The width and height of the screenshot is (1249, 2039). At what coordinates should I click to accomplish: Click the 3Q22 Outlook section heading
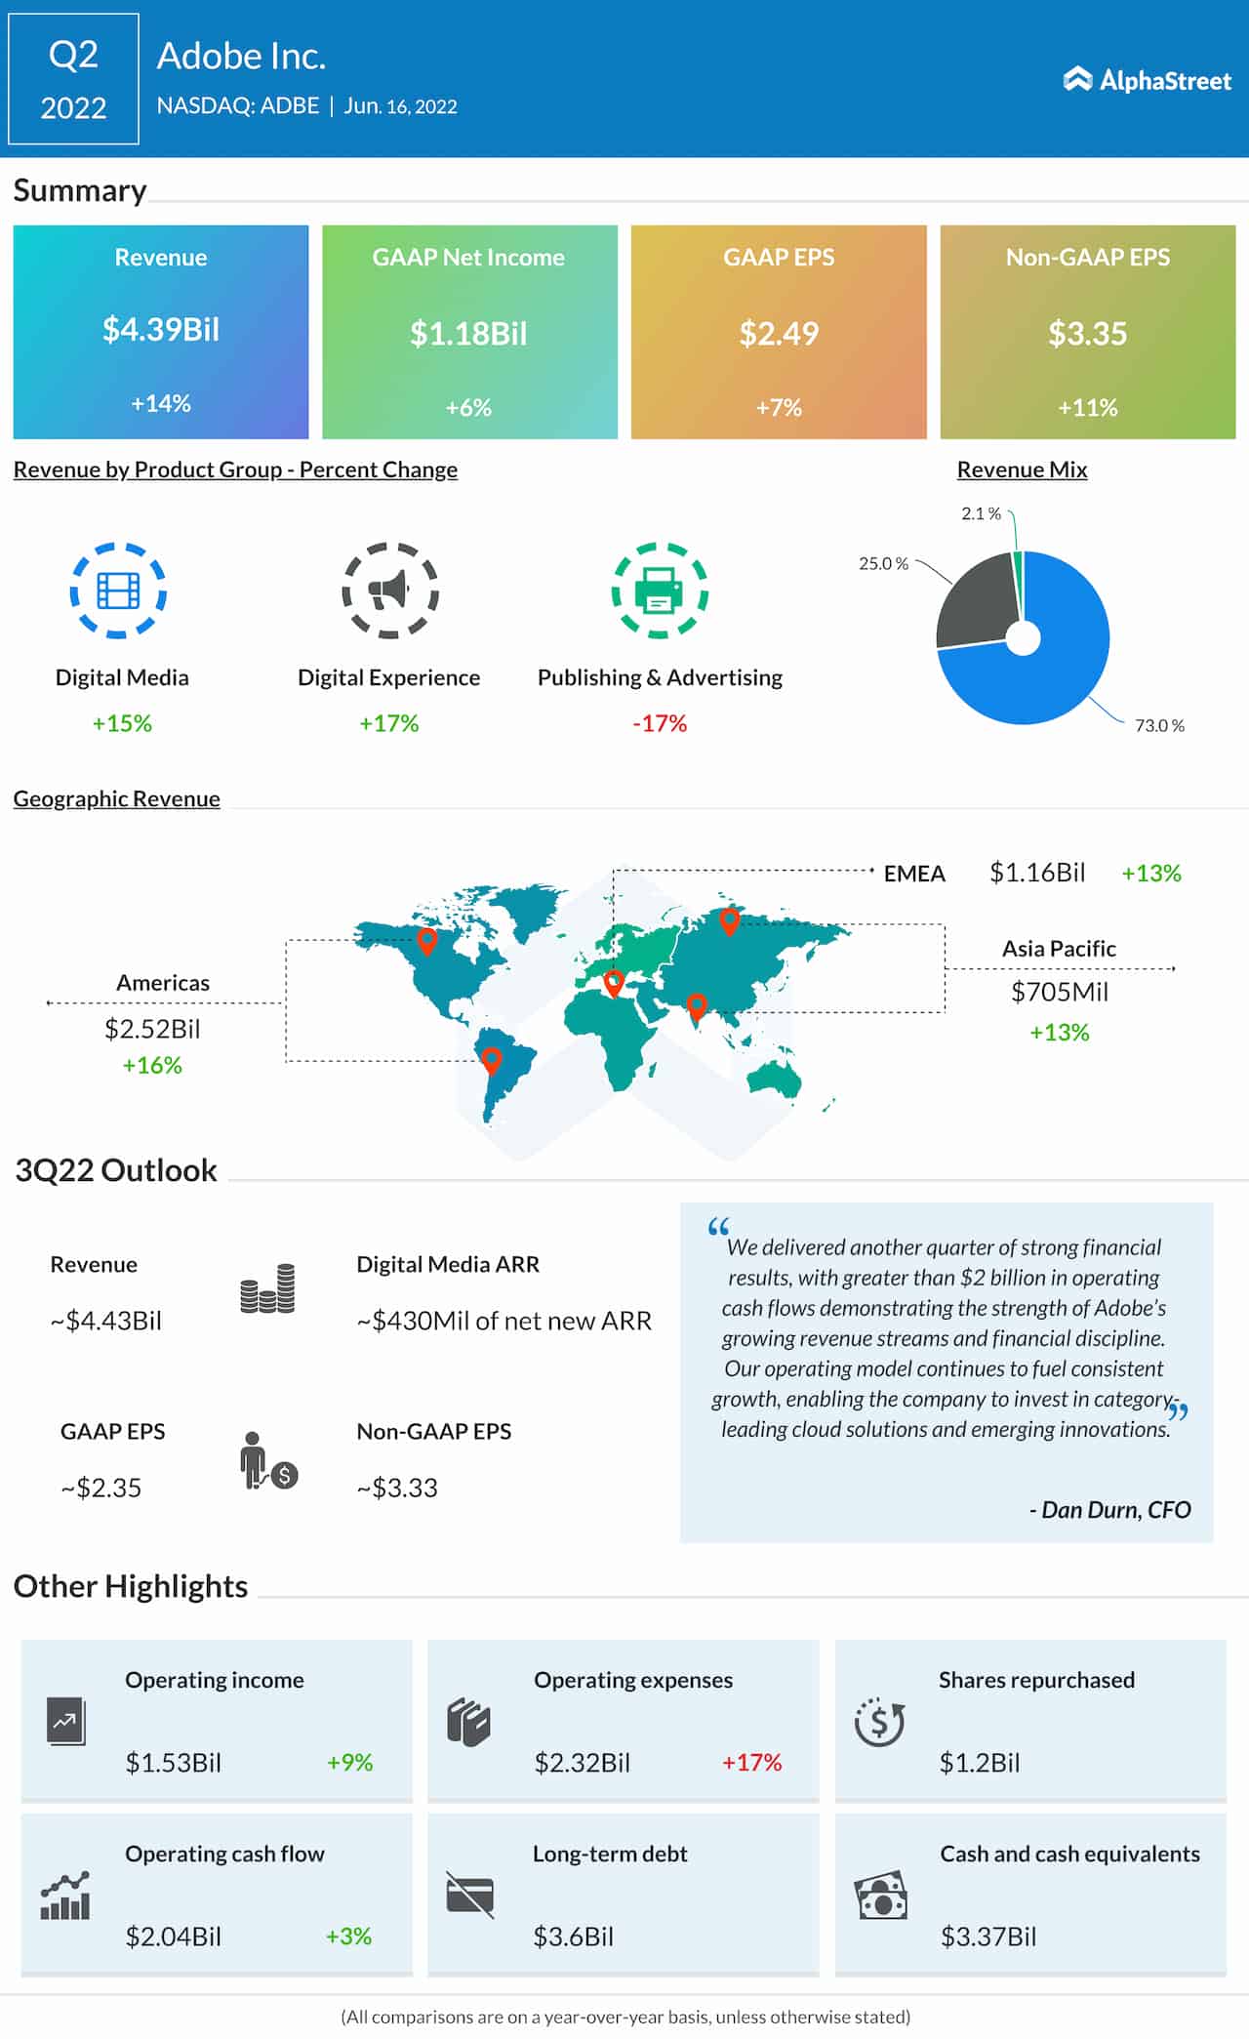click(x=116, y=1169)
